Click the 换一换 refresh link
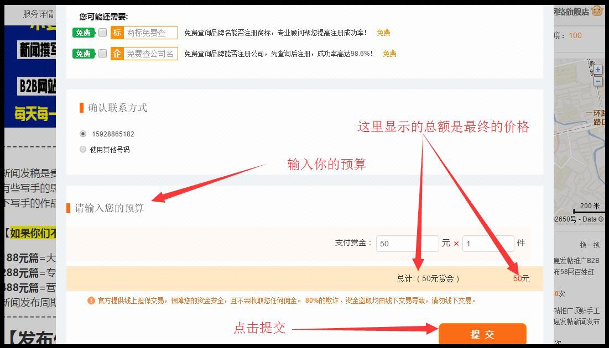The image size is (609, 348). (589, 245)
